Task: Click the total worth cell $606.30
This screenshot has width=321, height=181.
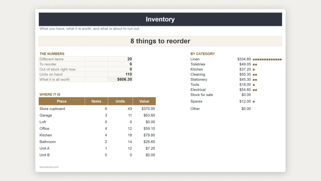Action: point(120,80)
